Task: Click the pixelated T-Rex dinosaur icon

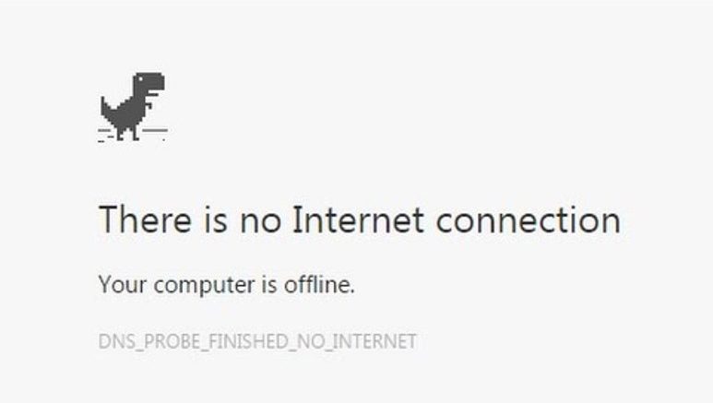Action: tap(133, 106)
